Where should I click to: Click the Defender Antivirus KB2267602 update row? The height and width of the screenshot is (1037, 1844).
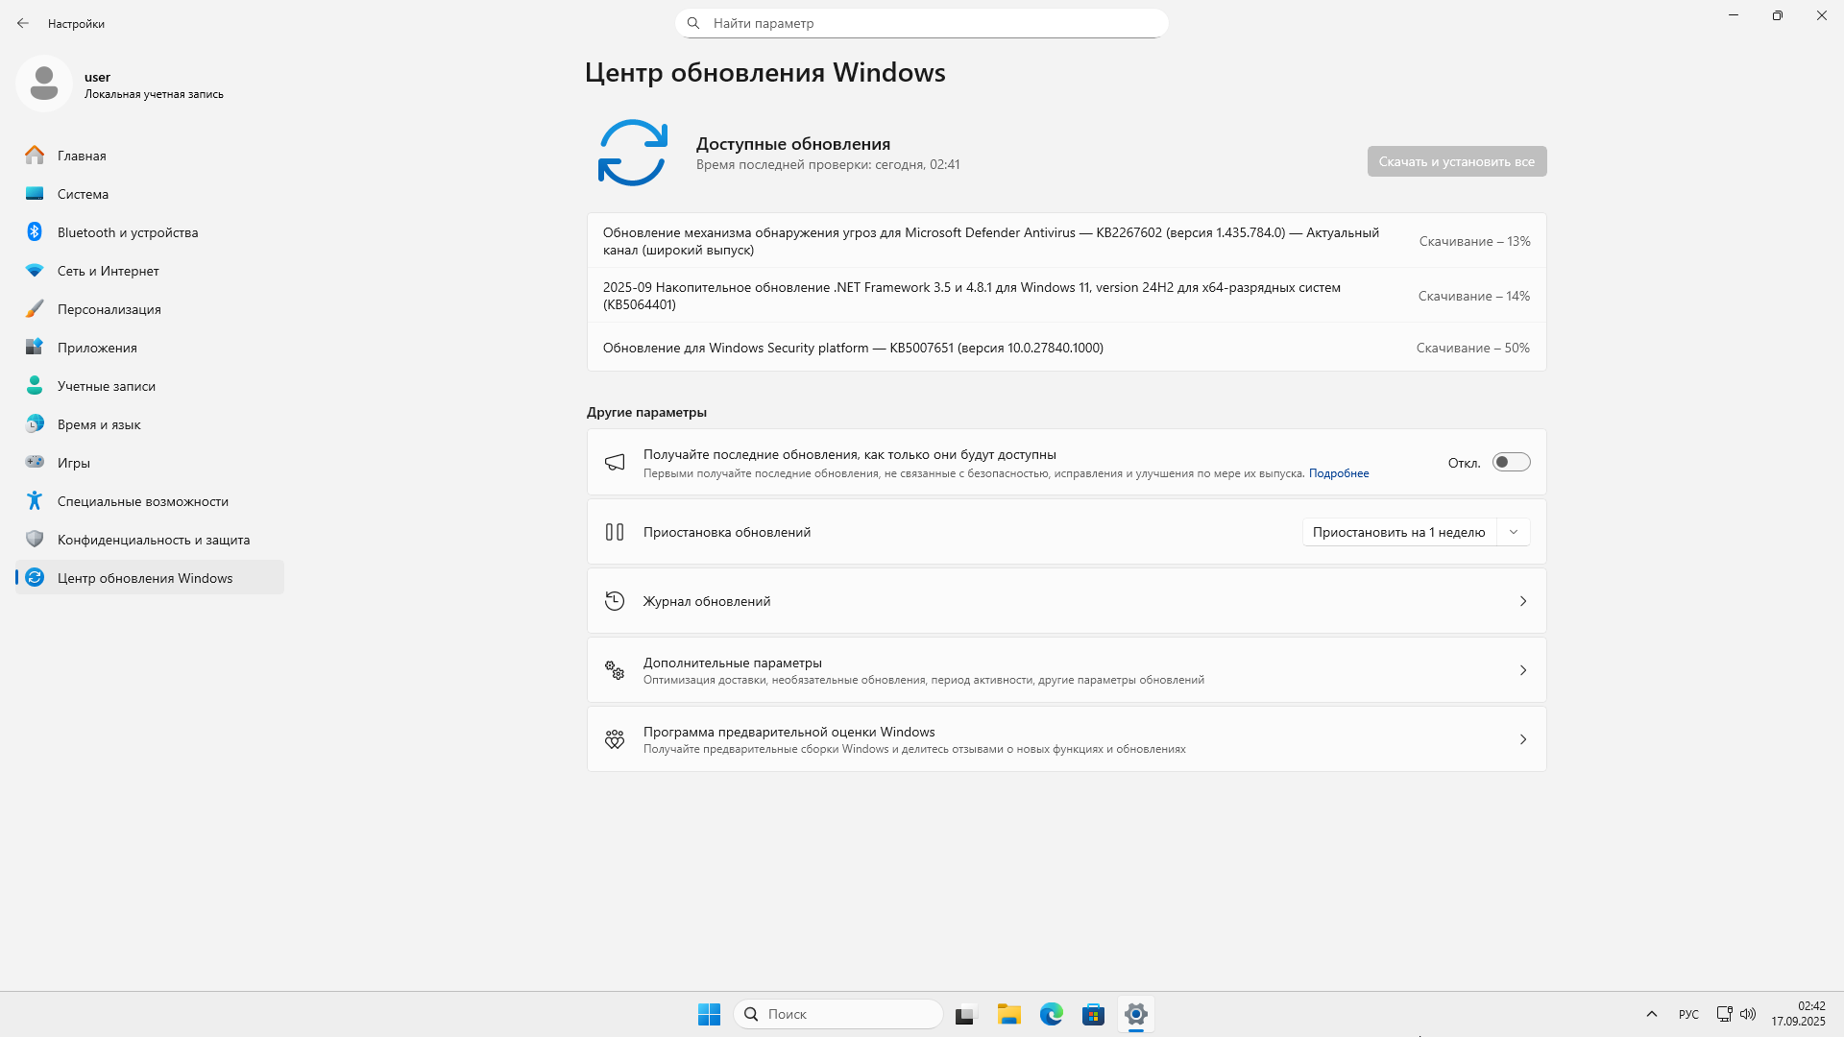1066,241
